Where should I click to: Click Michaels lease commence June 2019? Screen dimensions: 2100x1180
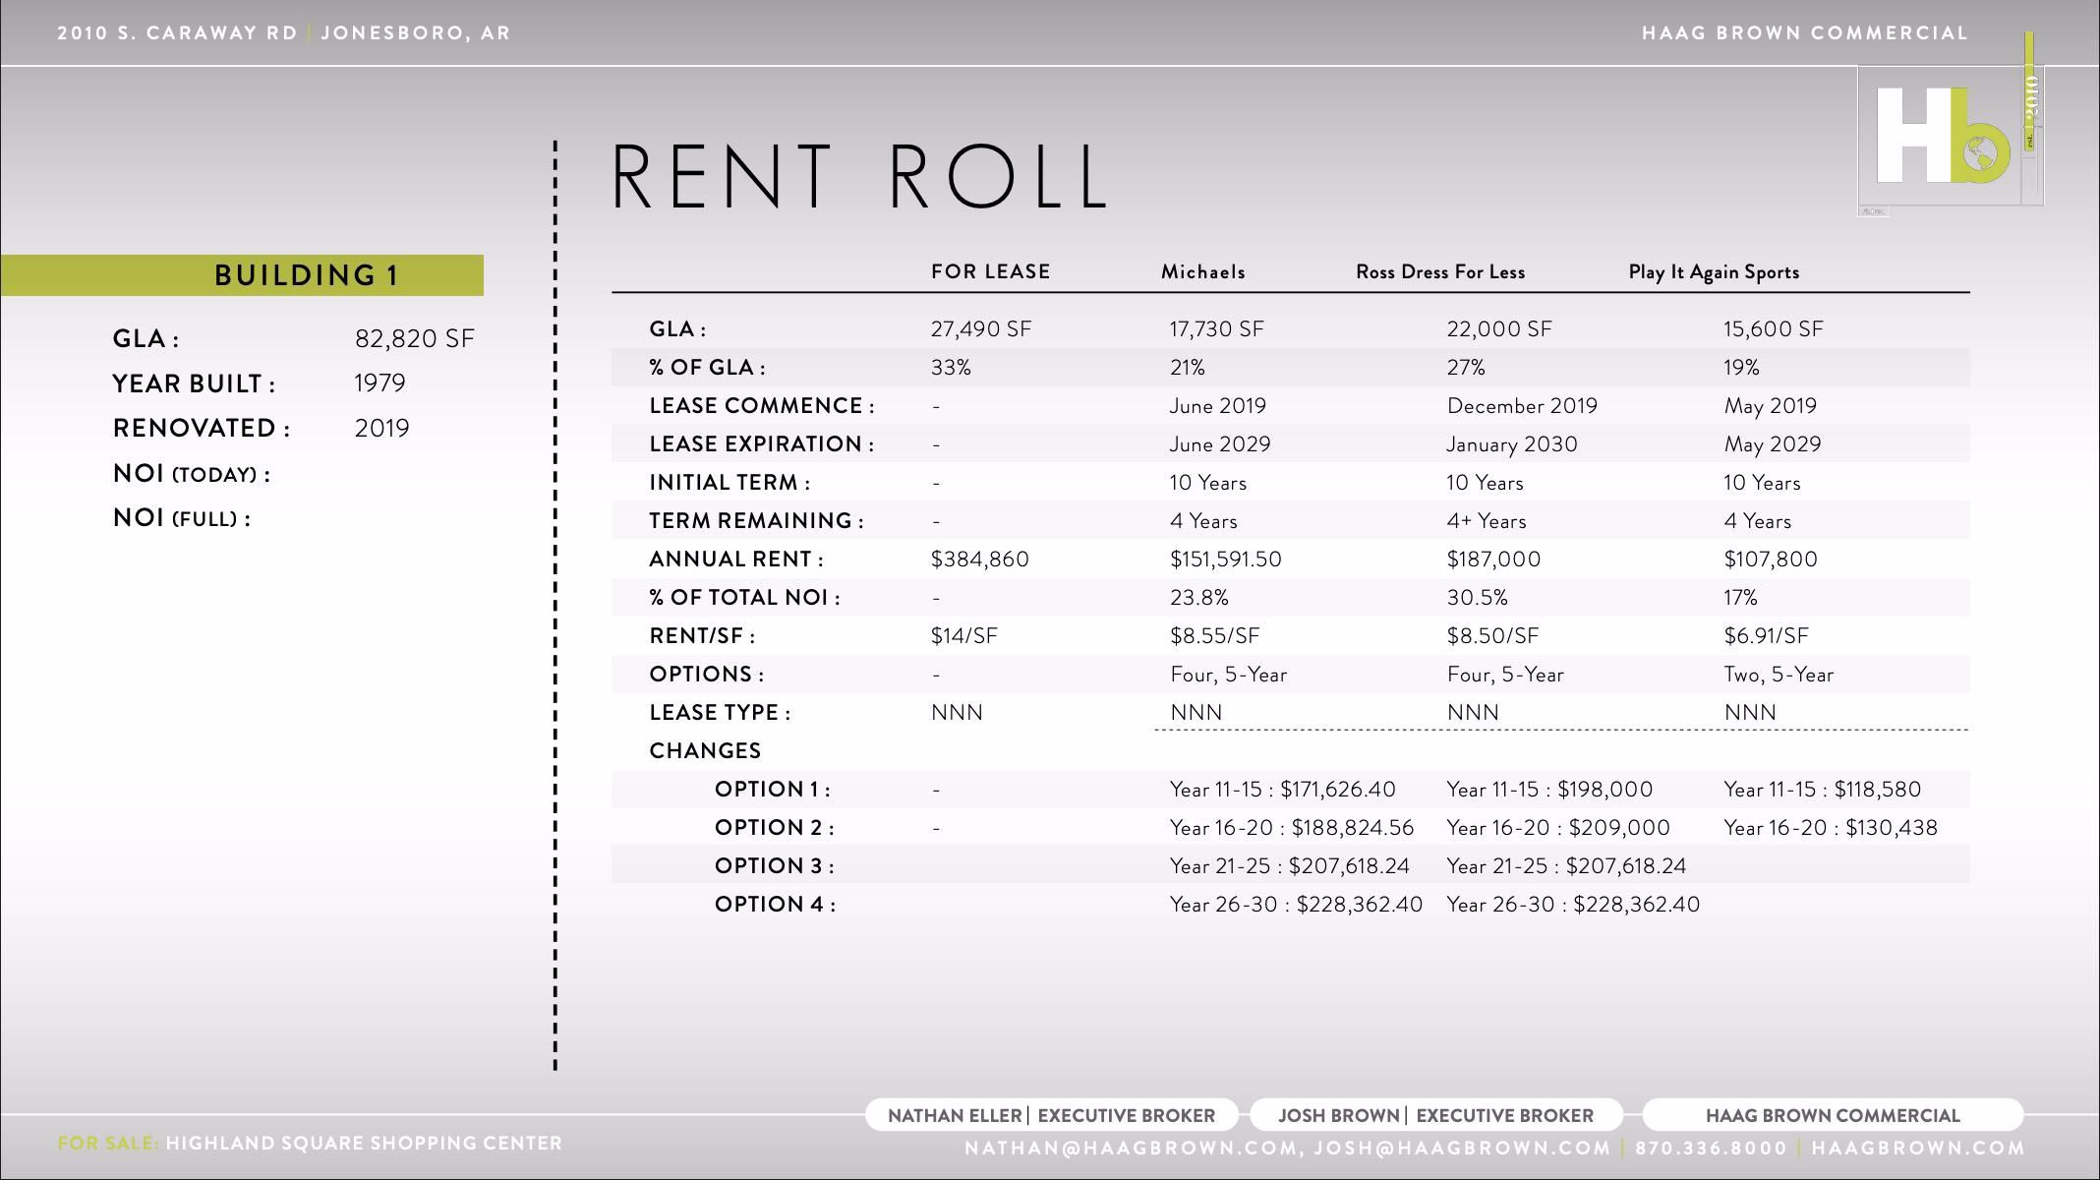pyautogui.click(x=1217, y=406)
